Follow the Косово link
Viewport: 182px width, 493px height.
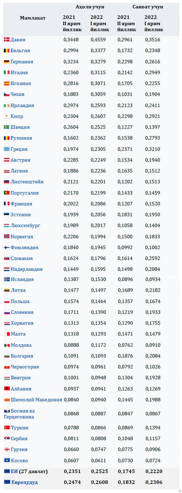pyautogui.click(x=19, y=460)
